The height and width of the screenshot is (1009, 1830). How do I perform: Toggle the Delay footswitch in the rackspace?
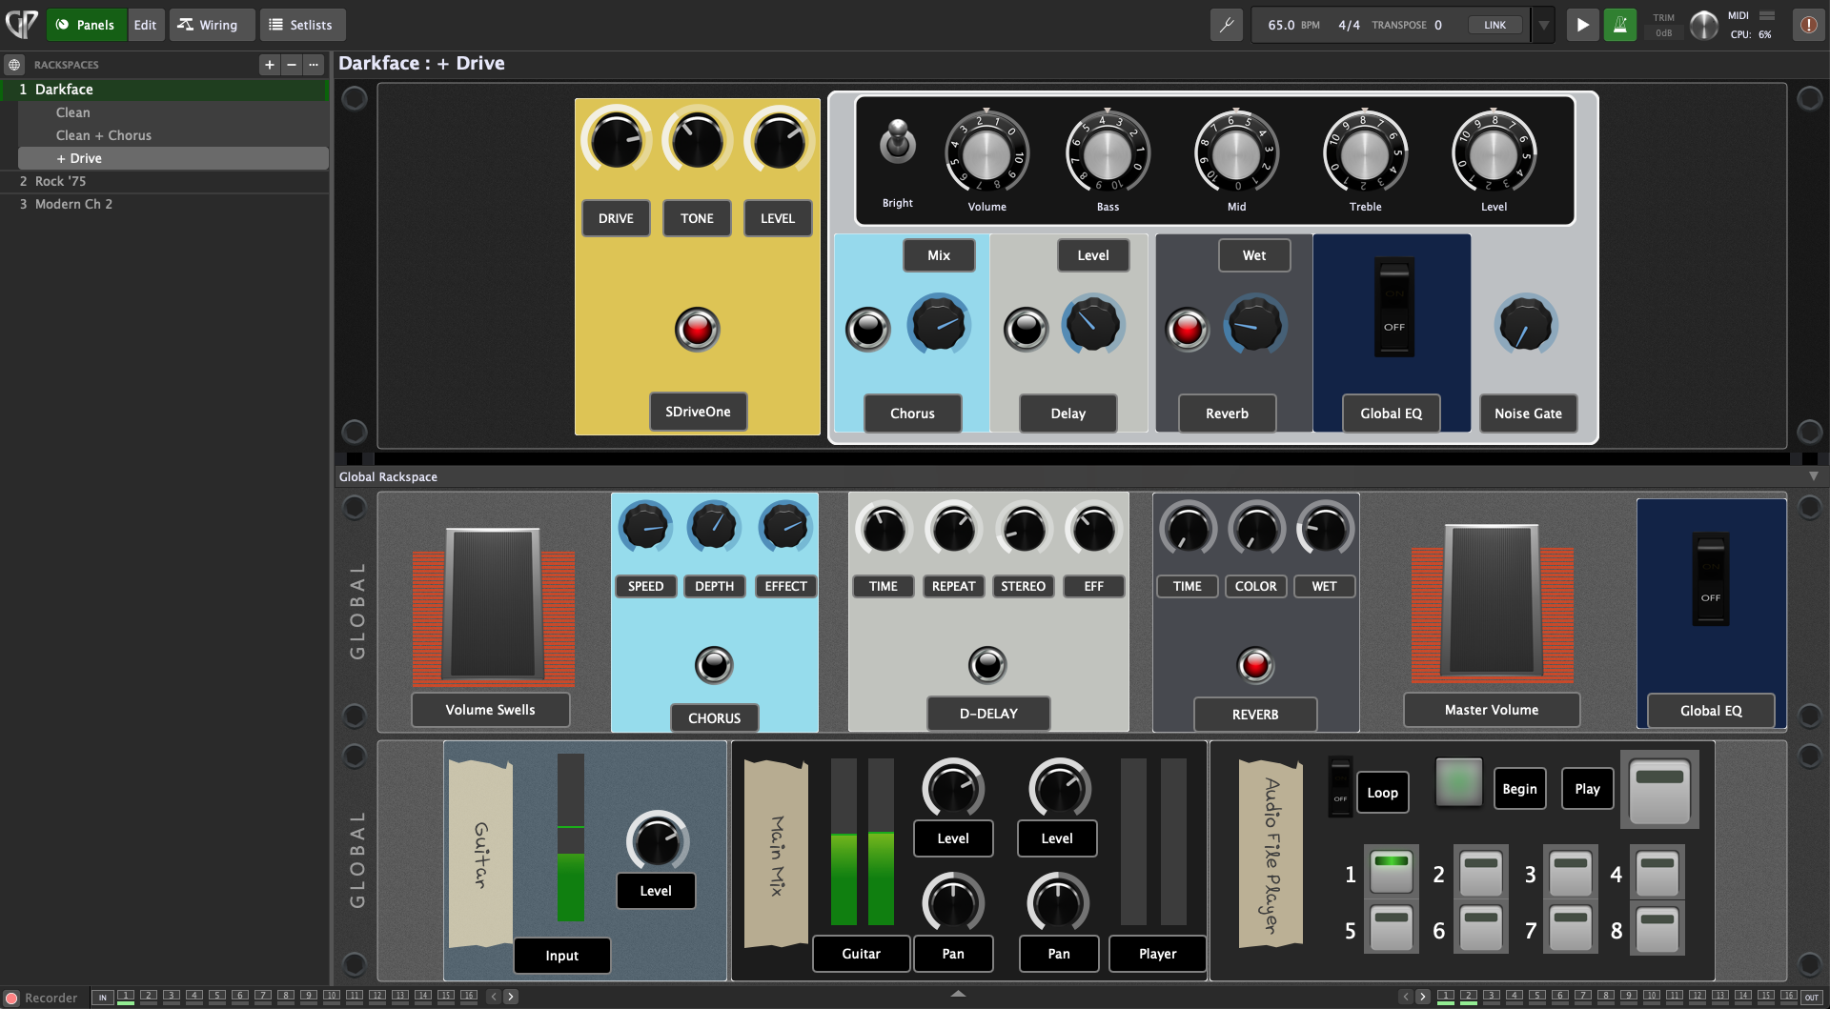click(1027, 330)
